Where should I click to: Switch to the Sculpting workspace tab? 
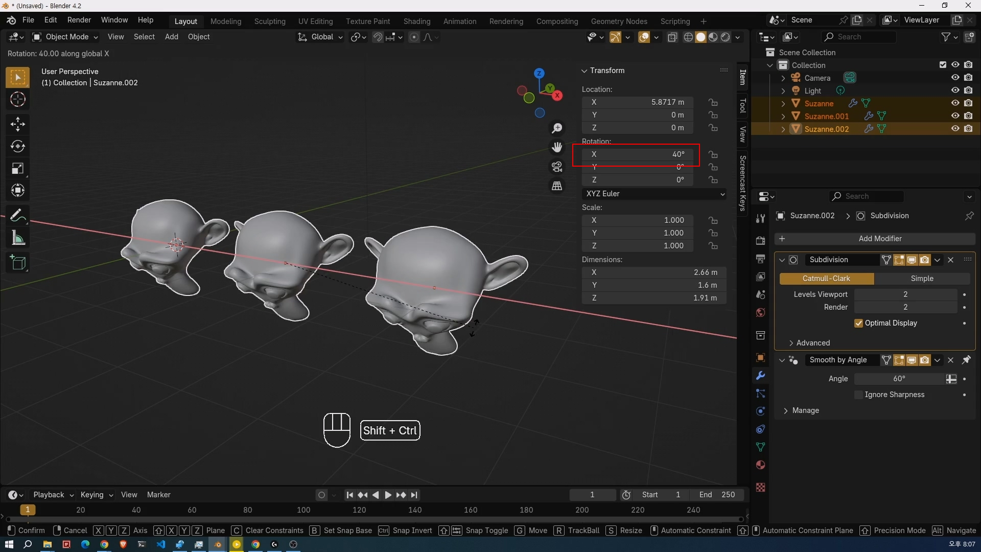click(270, 21)
